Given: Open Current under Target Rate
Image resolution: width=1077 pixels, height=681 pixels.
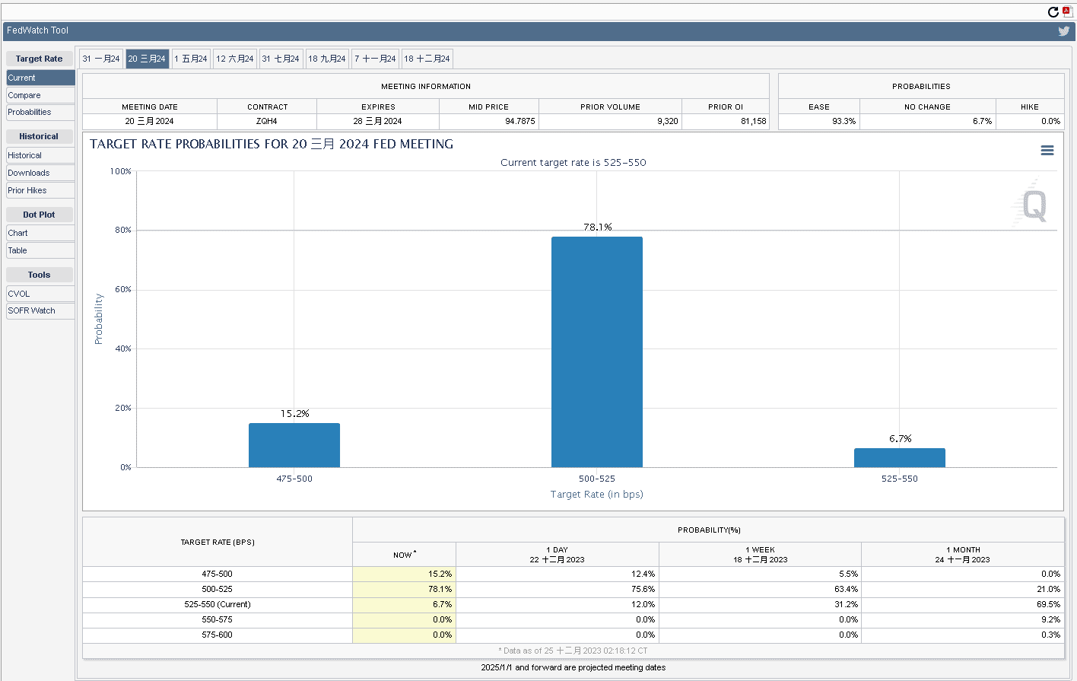Looking at the screenshot, I should (40, 78).
